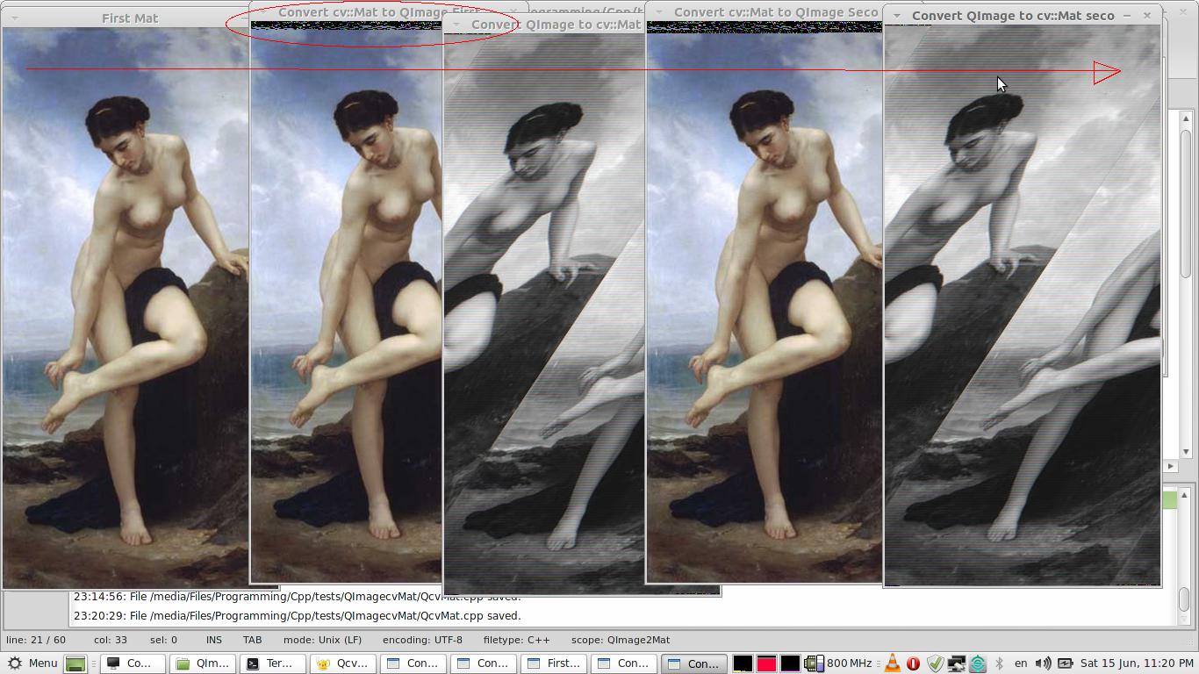Click 'mode: Unix (LF)' in status bar

point(322,640)
